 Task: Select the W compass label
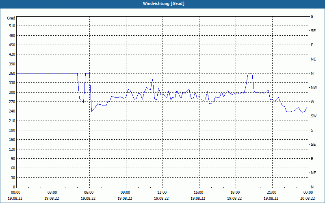pos(312,102)
